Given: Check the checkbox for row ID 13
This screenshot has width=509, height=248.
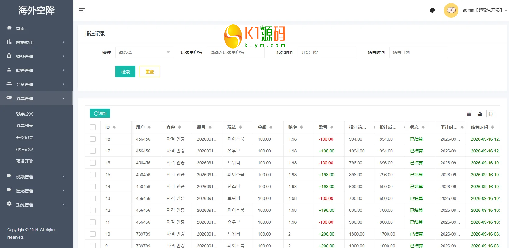Looking at the screenshot, I should (93, 198).
